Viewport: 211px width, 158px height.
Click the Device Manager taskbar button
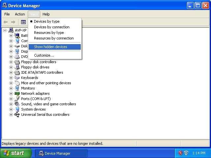[x=61, y=153]
